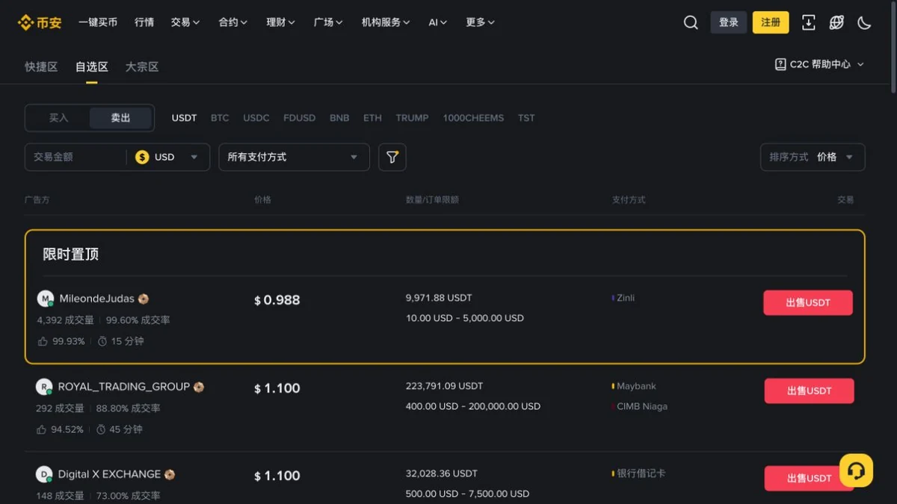897x504 pixels.
Task: Open the 所有支付方式 dropdown
Action: (294, 157)
